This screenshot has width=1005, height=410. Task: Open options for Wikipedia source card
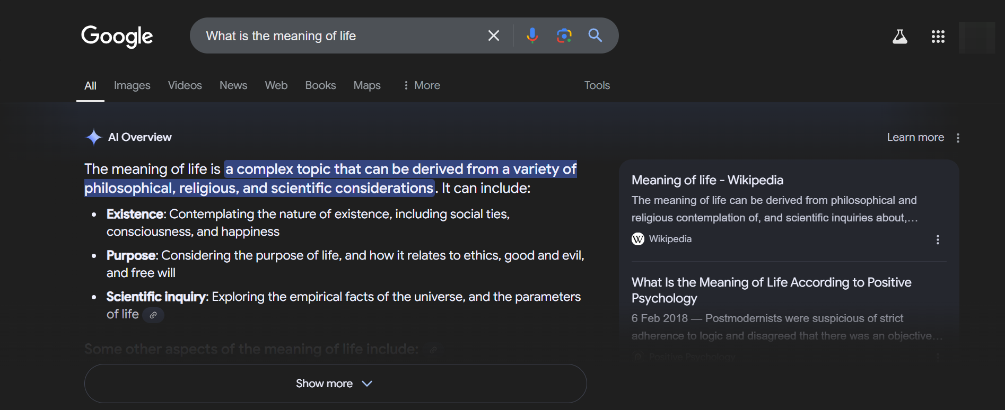pos(938,239)
